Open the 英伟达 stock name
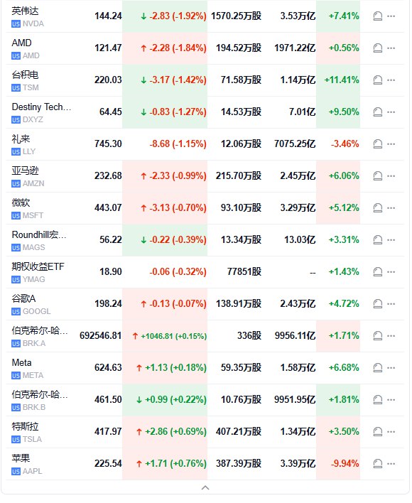 coord(25,11)
